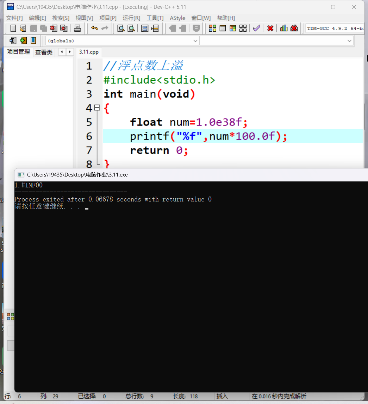Compile the program with Compile icon
The image size is (368, 404).
click(212, 28)
